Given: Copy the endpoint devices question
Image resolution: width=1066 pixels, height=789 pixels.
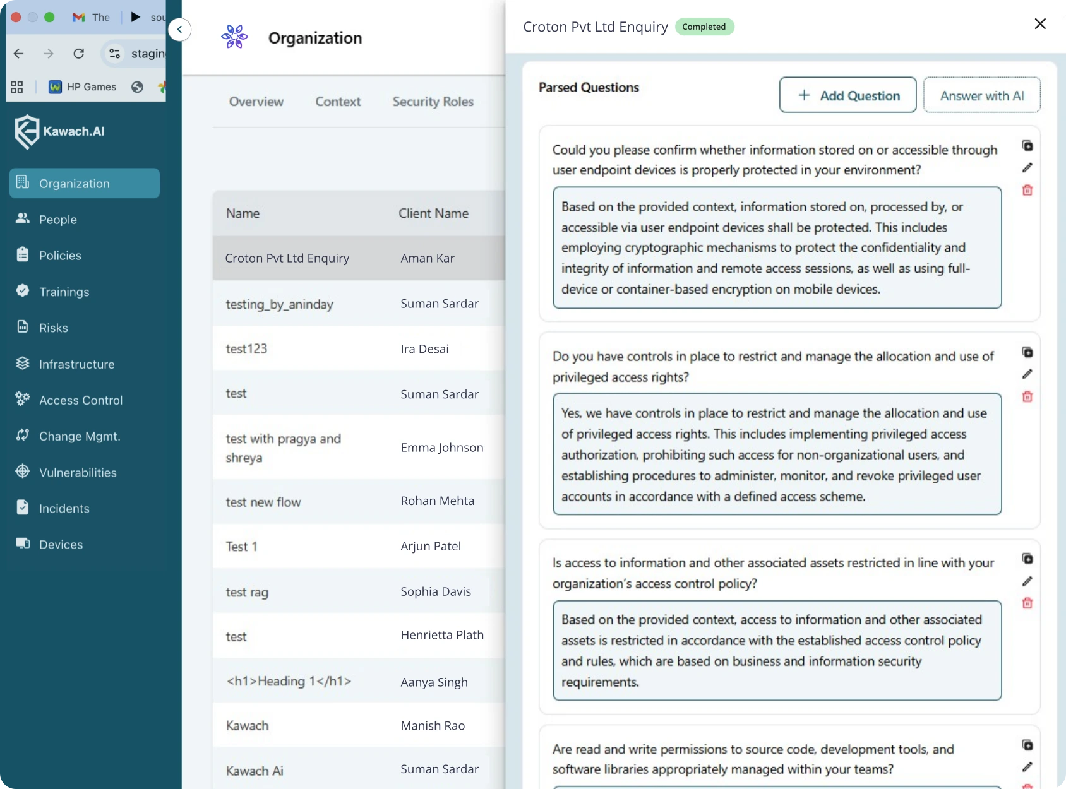Looking at the screenshot, I should pos(1028,146).
